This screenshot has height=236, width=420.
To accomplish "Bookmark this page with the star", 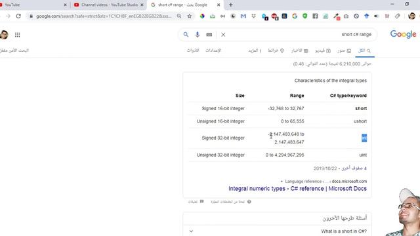I will coord(190,16).
